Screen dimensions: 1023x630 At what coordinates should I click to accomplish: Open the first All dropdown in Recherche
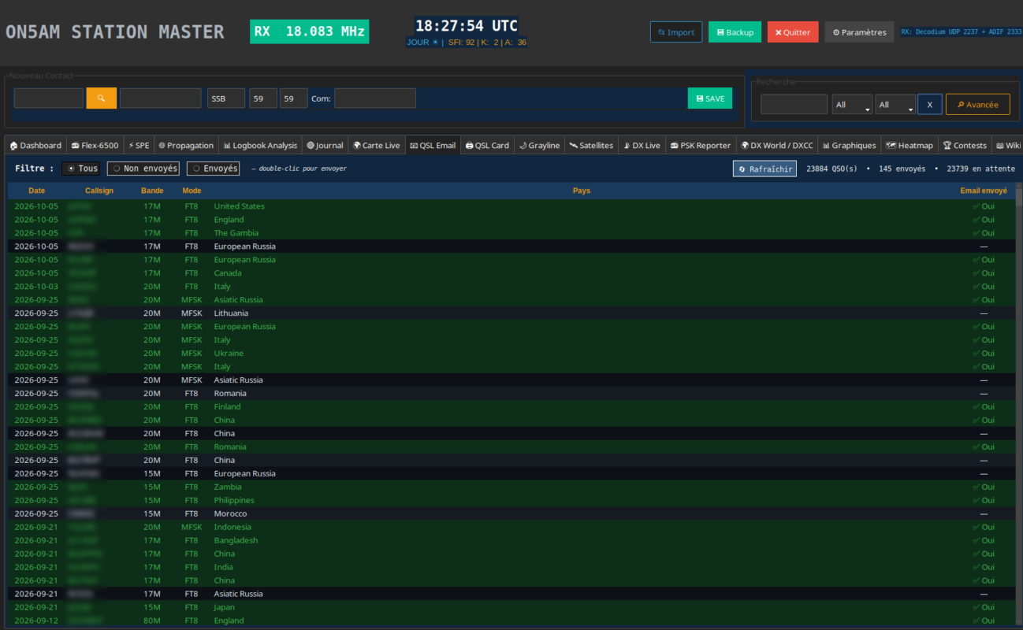click(852, 105)
